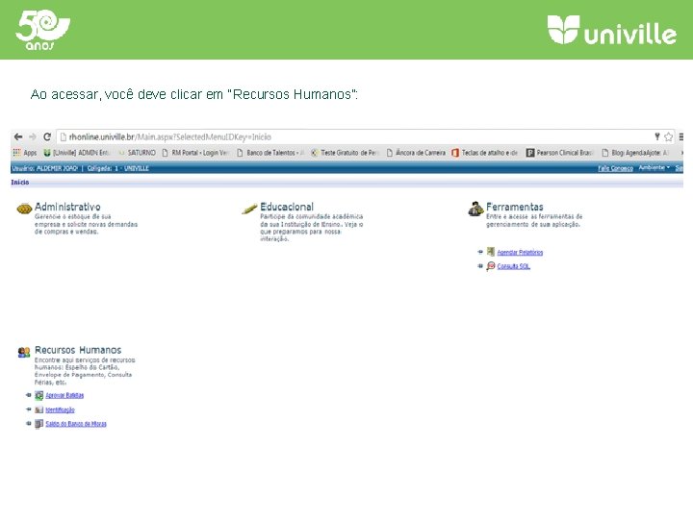Click the Fale Conosco link
This screenshot has width=693, height=519.
coord(615,168)
